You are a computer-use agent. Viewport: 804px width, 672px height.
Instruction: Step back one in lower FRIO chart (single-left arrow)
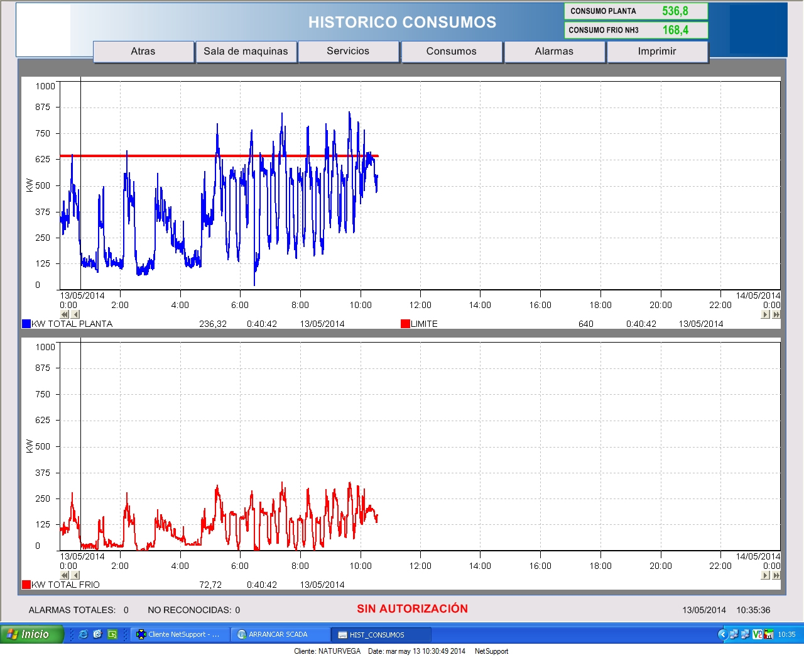76,575
